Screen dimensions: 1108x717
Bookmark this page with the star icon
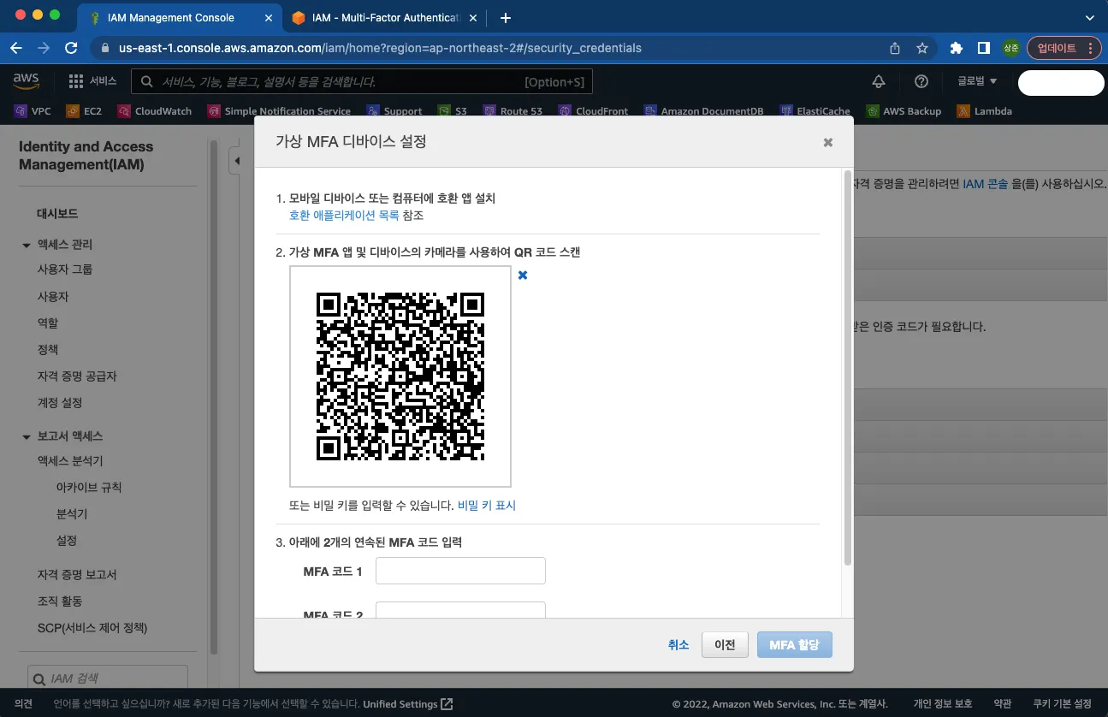click(922, 48)
